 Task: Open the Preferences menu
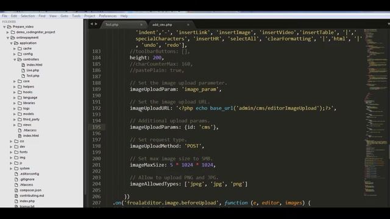click(108, 16)
